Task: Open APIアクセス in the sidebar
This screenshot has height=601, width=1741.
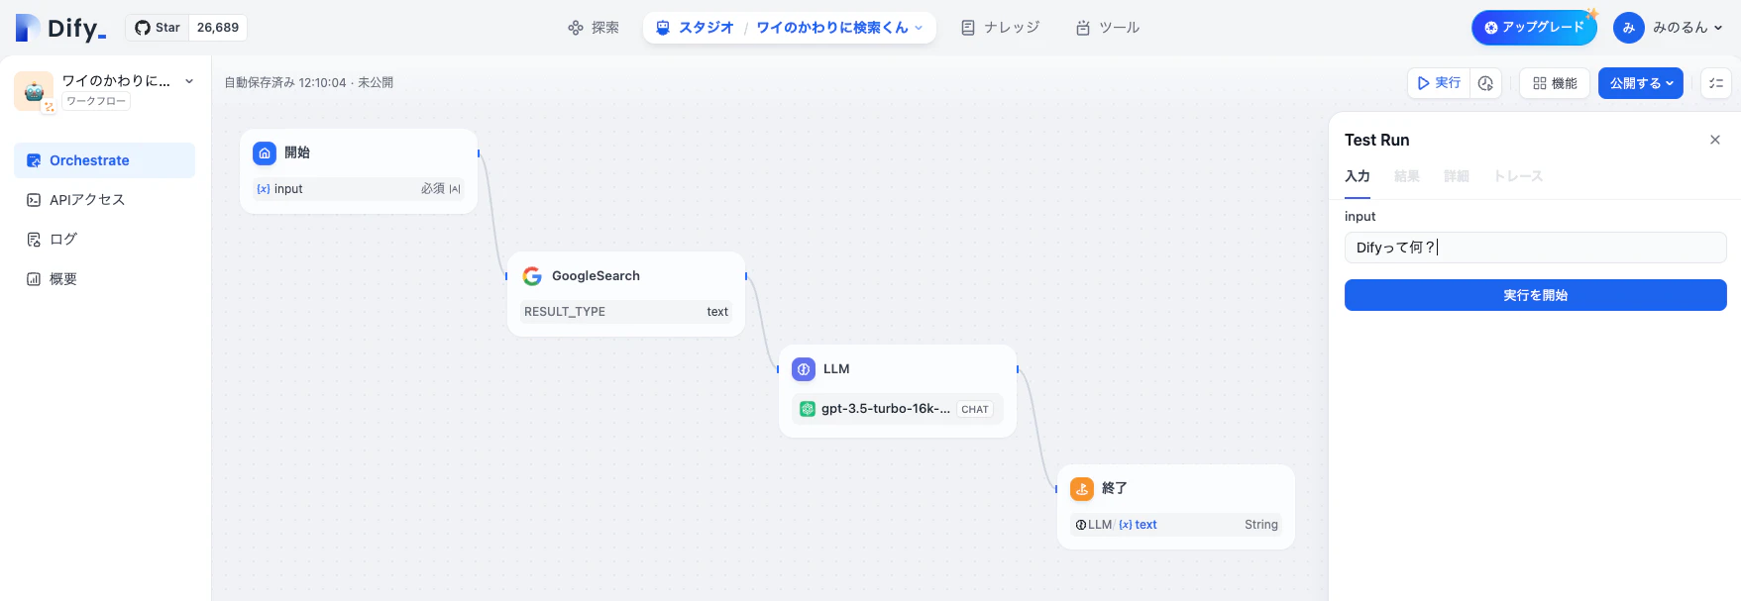Action: point(104,200)
